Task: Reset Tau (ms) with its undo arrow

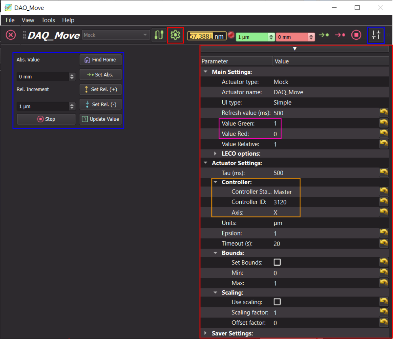Action: click(x=384, y=172)
